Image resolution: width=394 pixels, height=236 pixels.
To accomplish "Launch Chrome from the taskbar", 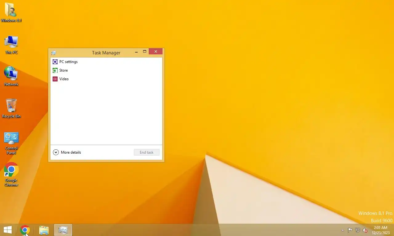I will point(25,230).
